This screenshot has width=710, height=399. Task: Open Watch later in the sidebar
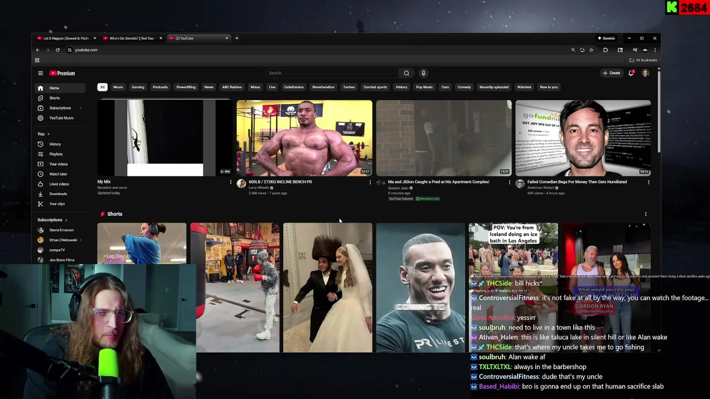pyautogui.click(x=61, y=174)
